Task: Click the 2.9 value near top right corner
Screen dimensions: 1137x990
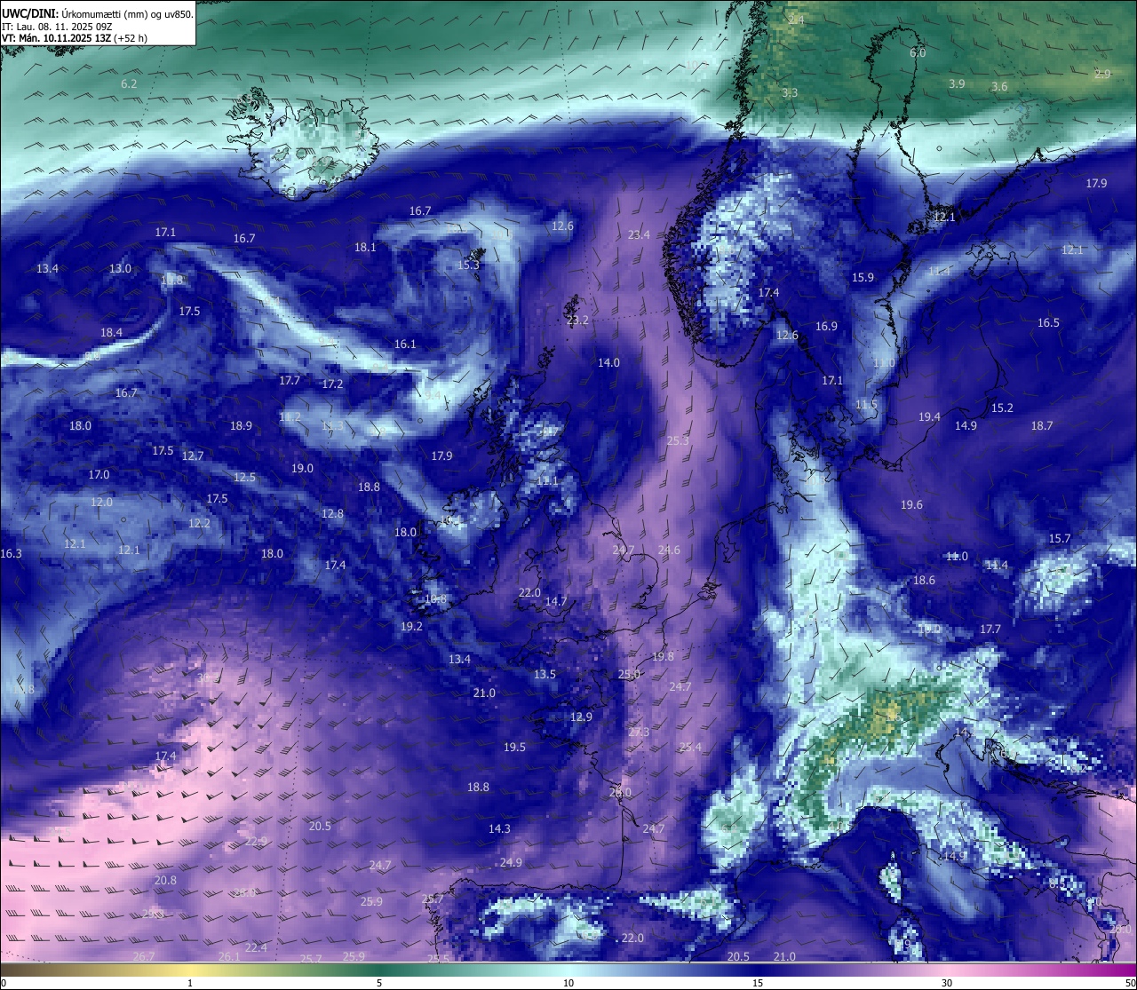Action: [x=1102, y=74]
